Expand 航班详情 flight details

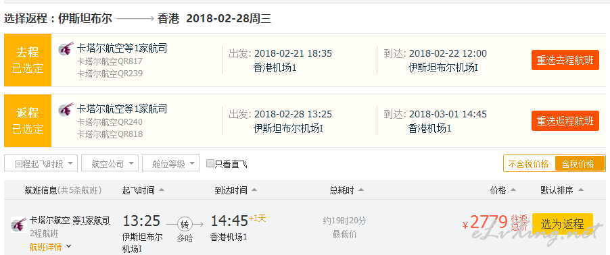(51, 246)
